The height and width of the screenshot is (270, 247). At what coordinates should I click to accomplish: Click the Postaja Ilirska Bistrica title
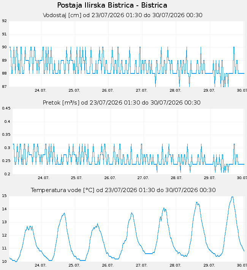coord(112,5)
